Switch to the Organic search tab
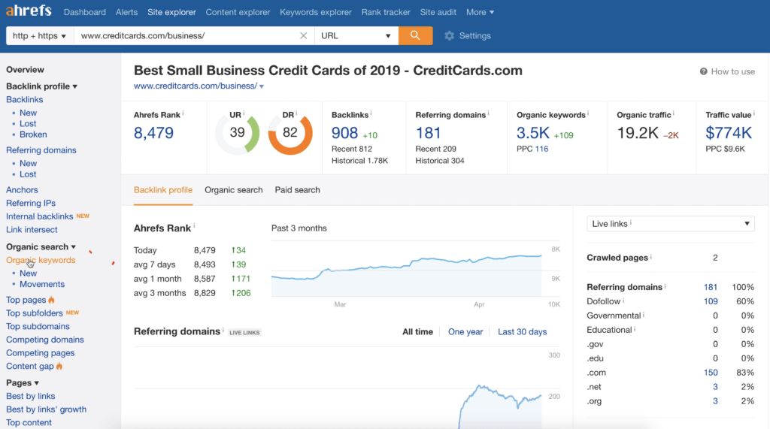The image size is (770, 429). [x=233, y=190]
